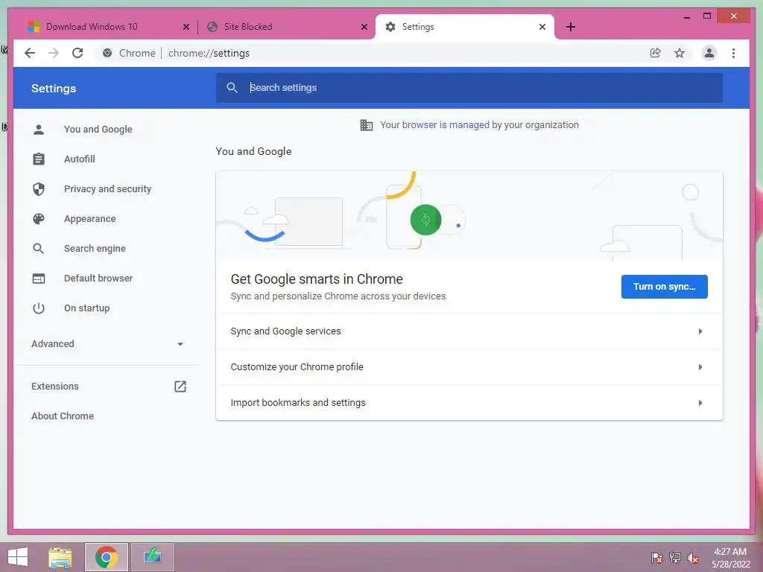
Task: Open the third taskbar application icon
Action: coord(152,557)
